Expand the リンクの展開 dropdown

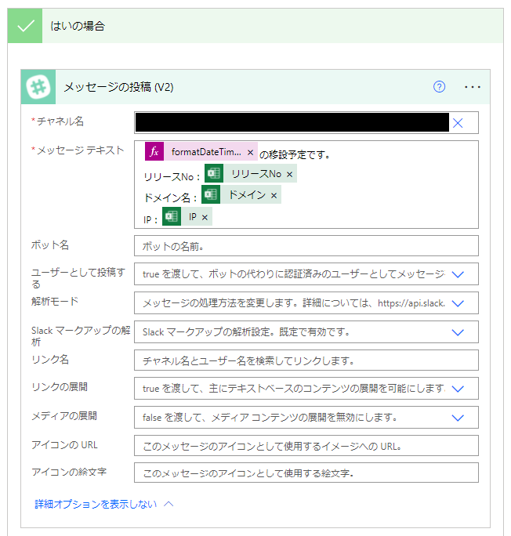pos(458,389)
